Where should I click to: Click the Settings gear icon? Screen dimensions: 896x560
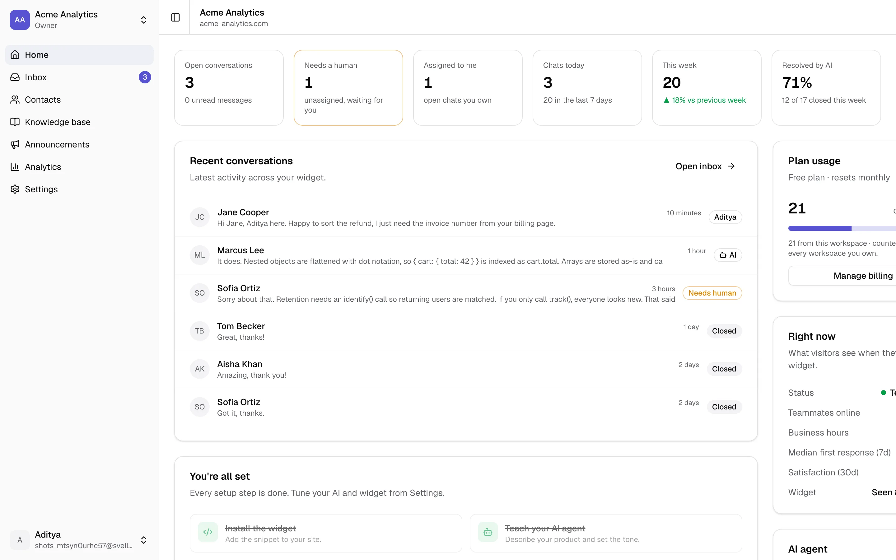click(x=15, y=189)
